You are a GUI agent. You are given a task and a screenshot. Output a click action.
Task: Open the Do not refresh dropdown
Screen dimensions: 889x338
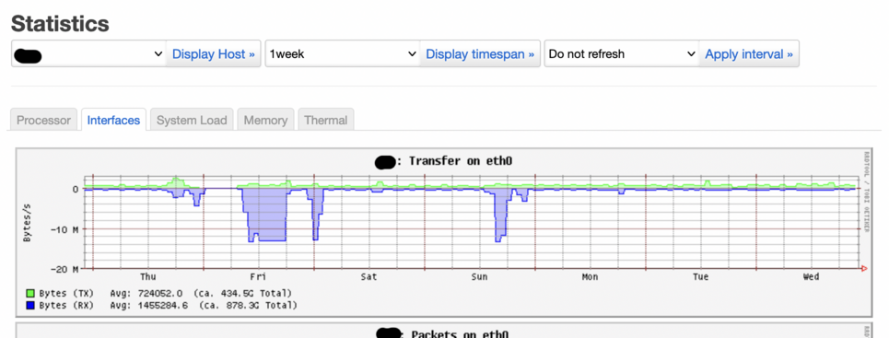[622, 53]
